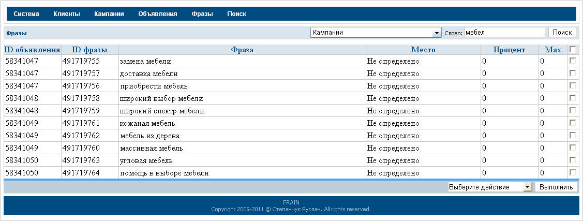Click the Выполнить button
Viewport: 583px width, 221px height.
(x=556, y=187)
